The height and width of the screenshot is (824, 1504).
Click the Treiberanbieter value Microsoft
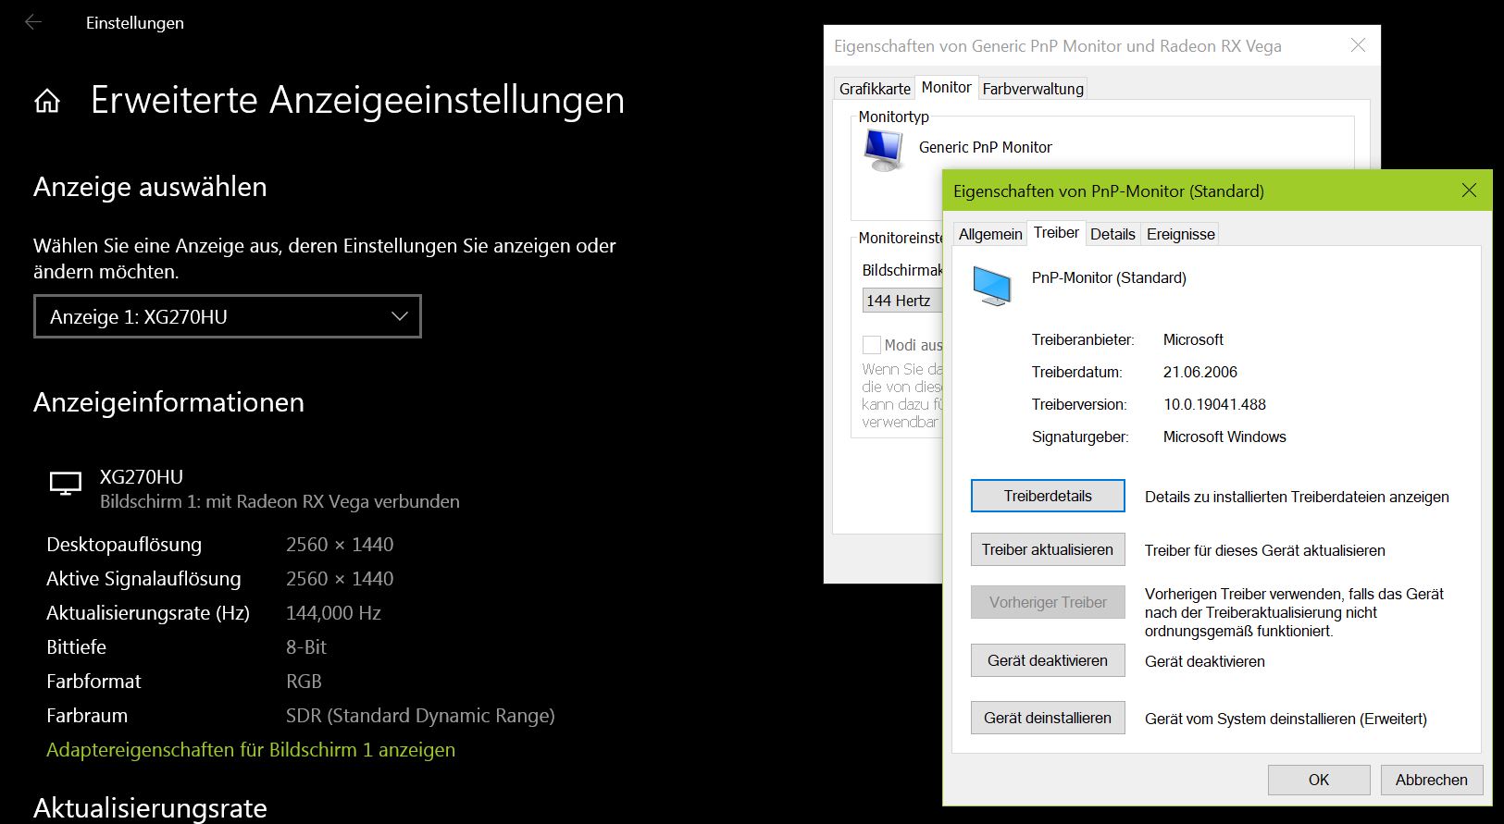tap(1193, 339)
